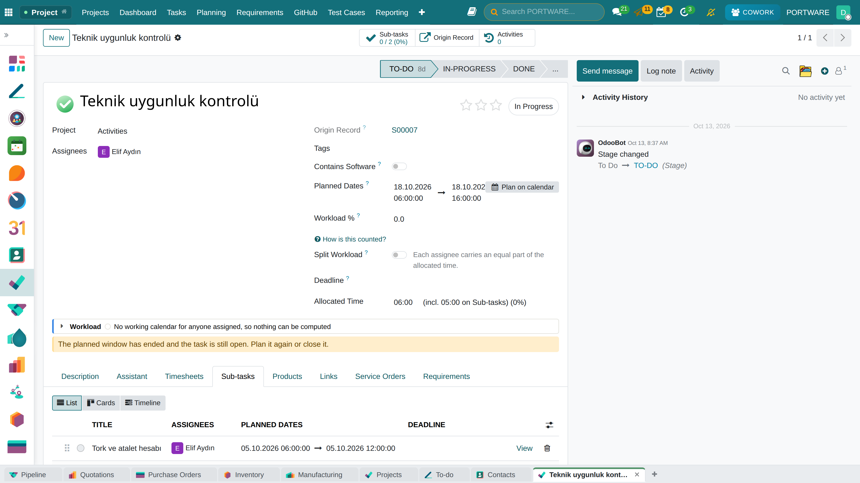Set priority with the third star
The width and height of the screenshot is (860, 483).
(496, 105)
